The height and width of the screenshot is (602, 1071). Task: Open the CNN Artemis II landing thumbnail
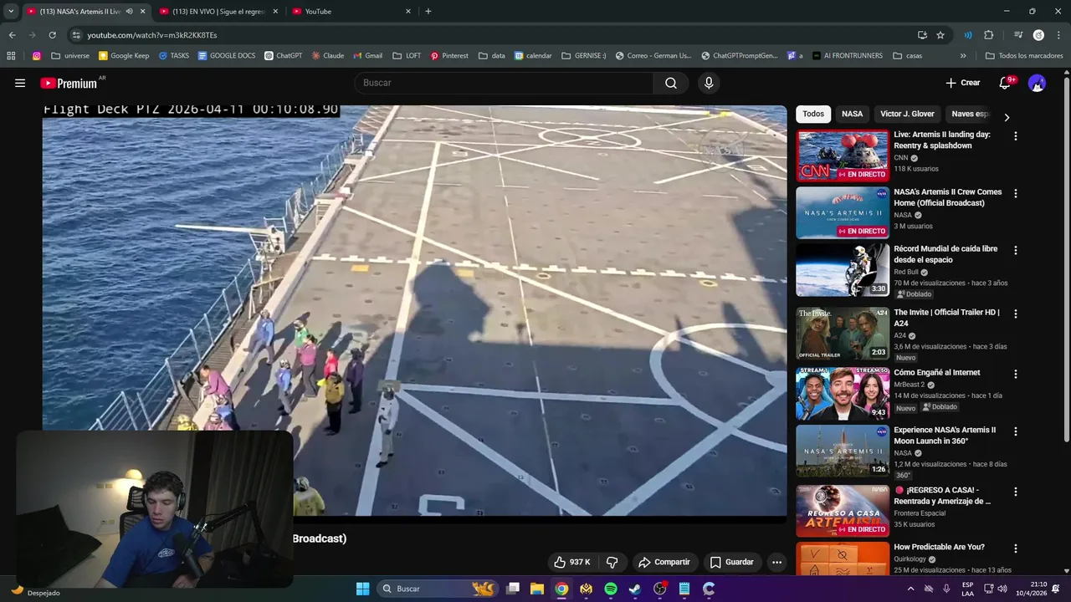(843, 155)
